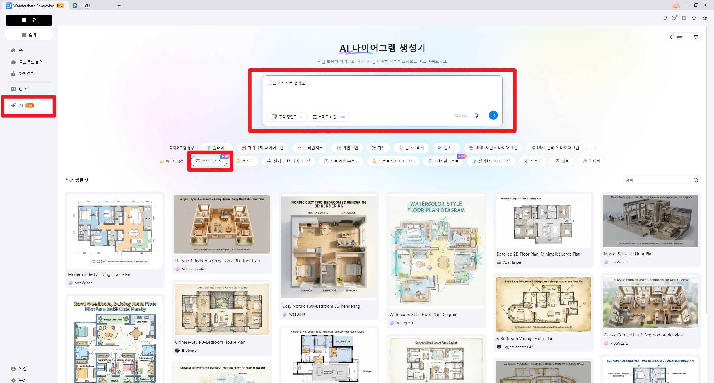Attach a file using the paperclip icon
The image size is (714, 383).
point(476,115)
